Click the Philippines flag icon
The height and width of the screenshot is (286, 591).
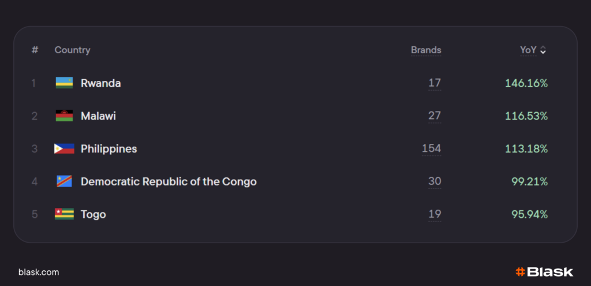(64, 149)
